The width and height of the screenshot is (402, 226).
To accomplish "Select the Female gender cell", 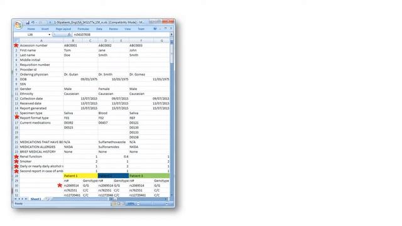I will [x=106, y=89].
